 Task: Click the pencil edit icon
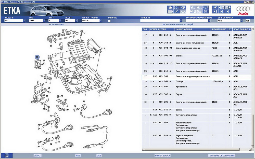pos(177,11)
